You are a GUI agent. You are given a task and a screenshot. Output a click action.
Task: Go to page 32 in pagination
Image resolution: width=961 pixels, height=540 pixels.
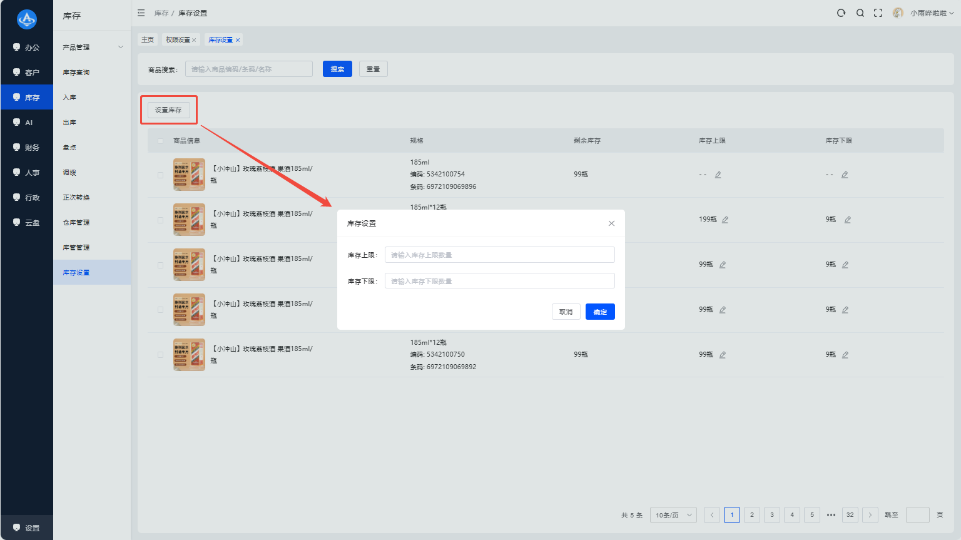850,515
